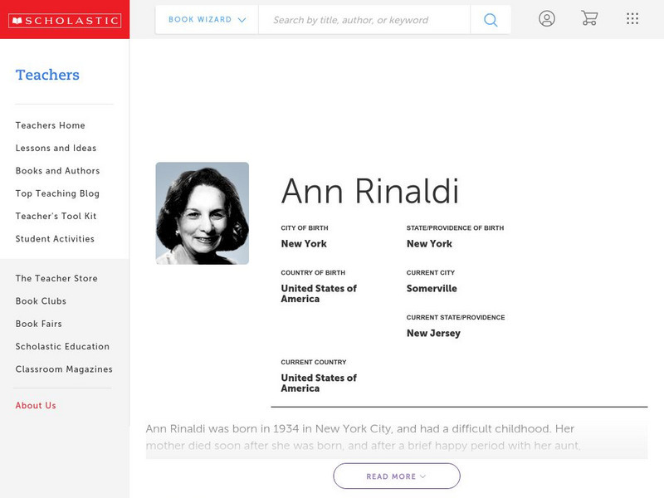
Task: Open the Book Clubs page
Action: pyautogui.click(x=40, y=301)
